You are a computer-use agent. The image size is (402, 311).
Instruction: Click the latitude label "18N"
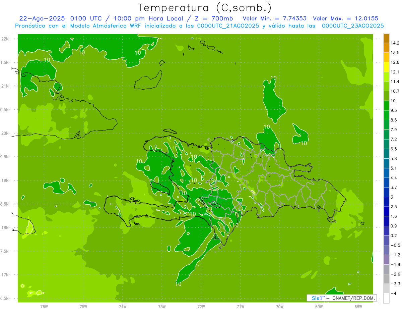click(x=5, y=227)
